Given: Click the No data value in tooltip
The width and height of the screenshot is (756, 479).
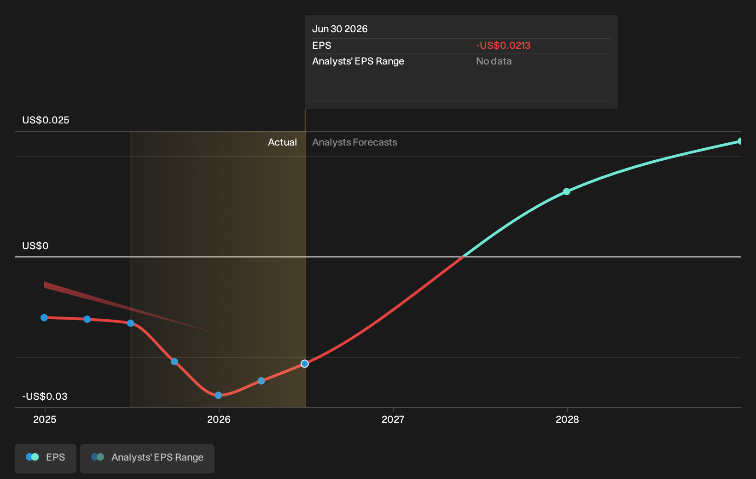Looking at the screenshot, I should coord(494,61).
